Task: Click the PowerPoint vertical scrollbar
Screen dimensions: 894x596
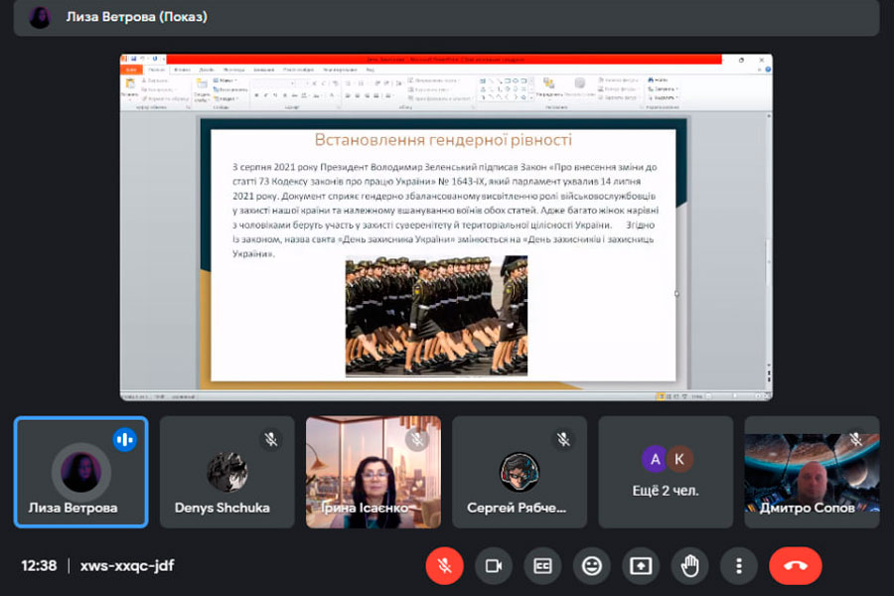Action: pos(767,248)
